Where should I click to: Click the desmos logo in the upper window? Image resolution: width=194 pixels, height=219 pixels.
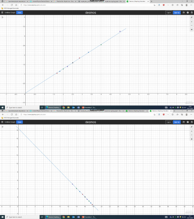pyautogui.click(x=90, y=13)
